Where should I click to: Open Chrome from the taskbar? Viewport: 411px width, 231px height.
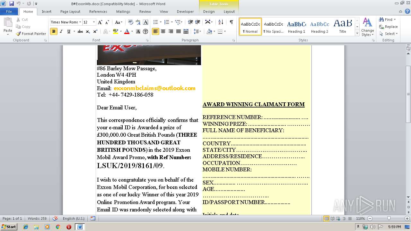click(58, 227)
